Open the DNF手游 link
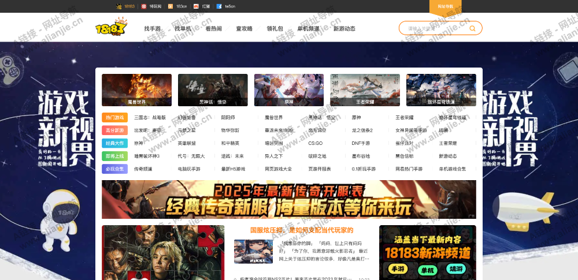 pos(361,143)
